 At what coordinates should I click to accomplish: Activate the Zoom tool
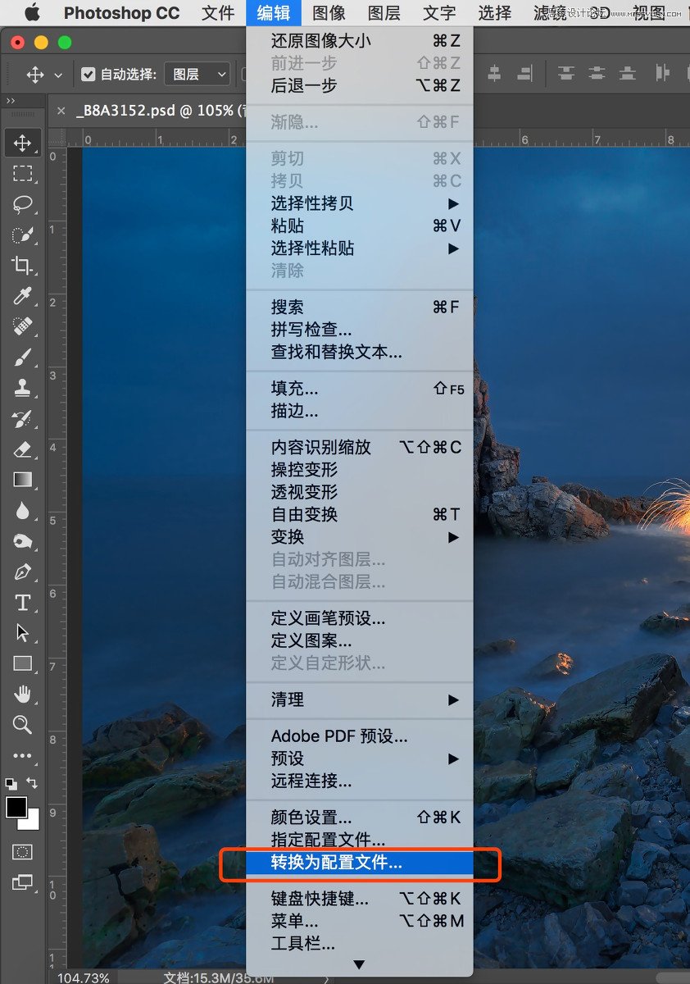click(x=22, y=724)
